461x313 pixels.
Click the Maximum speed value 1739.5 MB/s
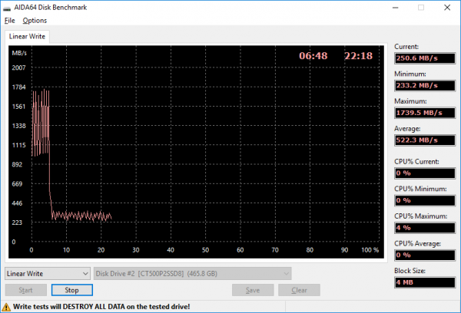pyautogui.click(x=425, y=113)
